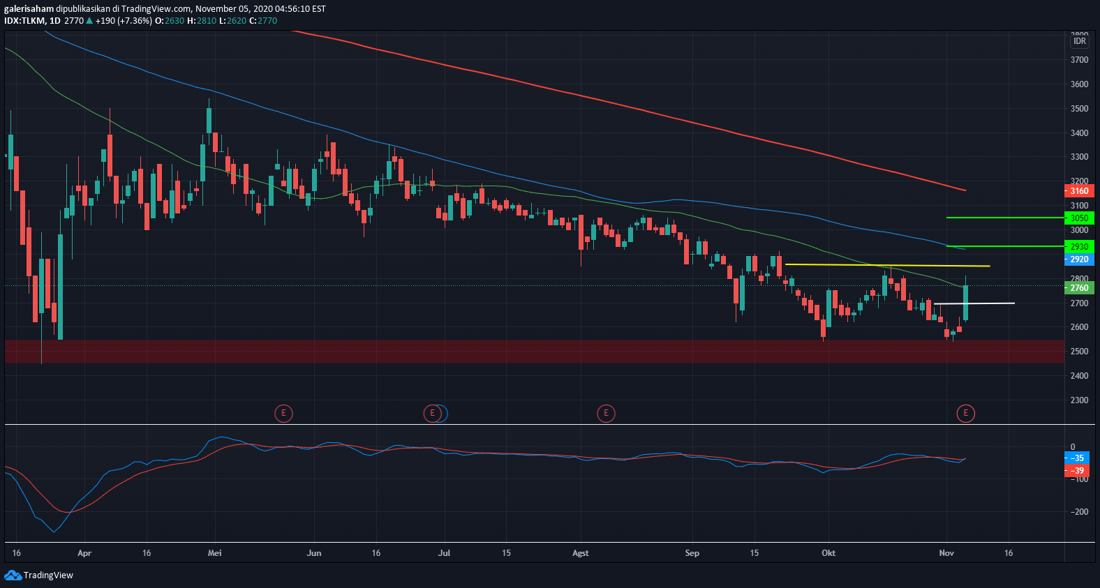Click the Okt label on time axis
This screenshot has width=1100, height=588.
(828, 553)
